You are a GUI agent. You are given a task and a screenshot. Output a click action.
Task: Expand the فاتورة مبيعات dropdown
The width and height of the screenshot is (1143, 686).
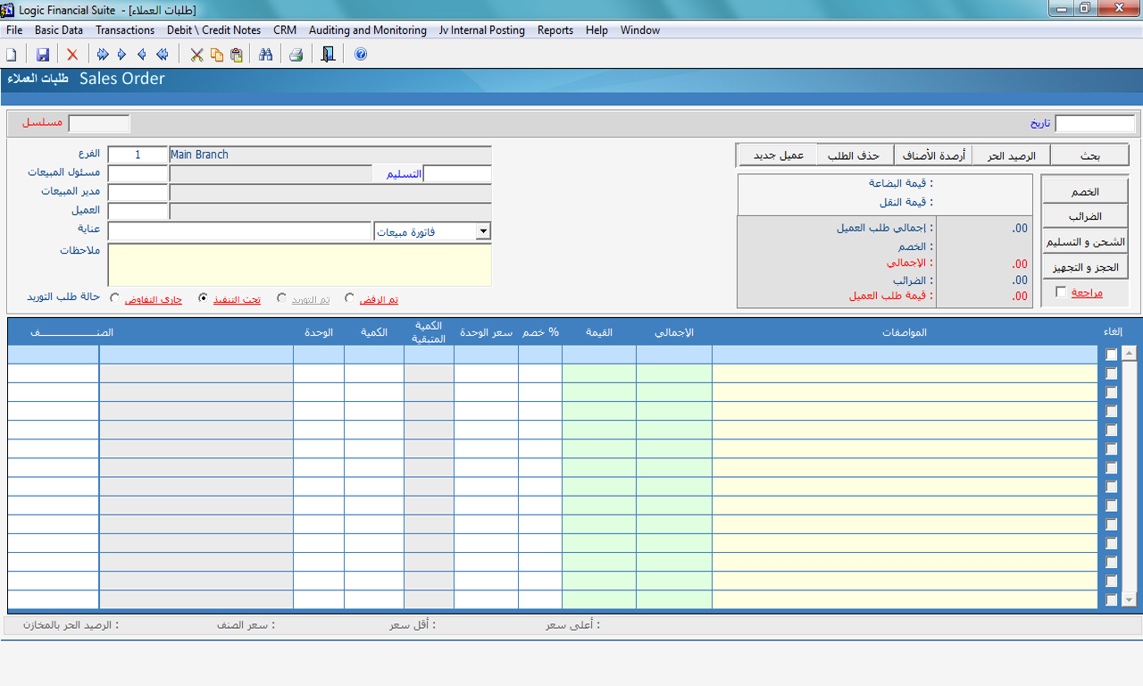pos(483,232)
